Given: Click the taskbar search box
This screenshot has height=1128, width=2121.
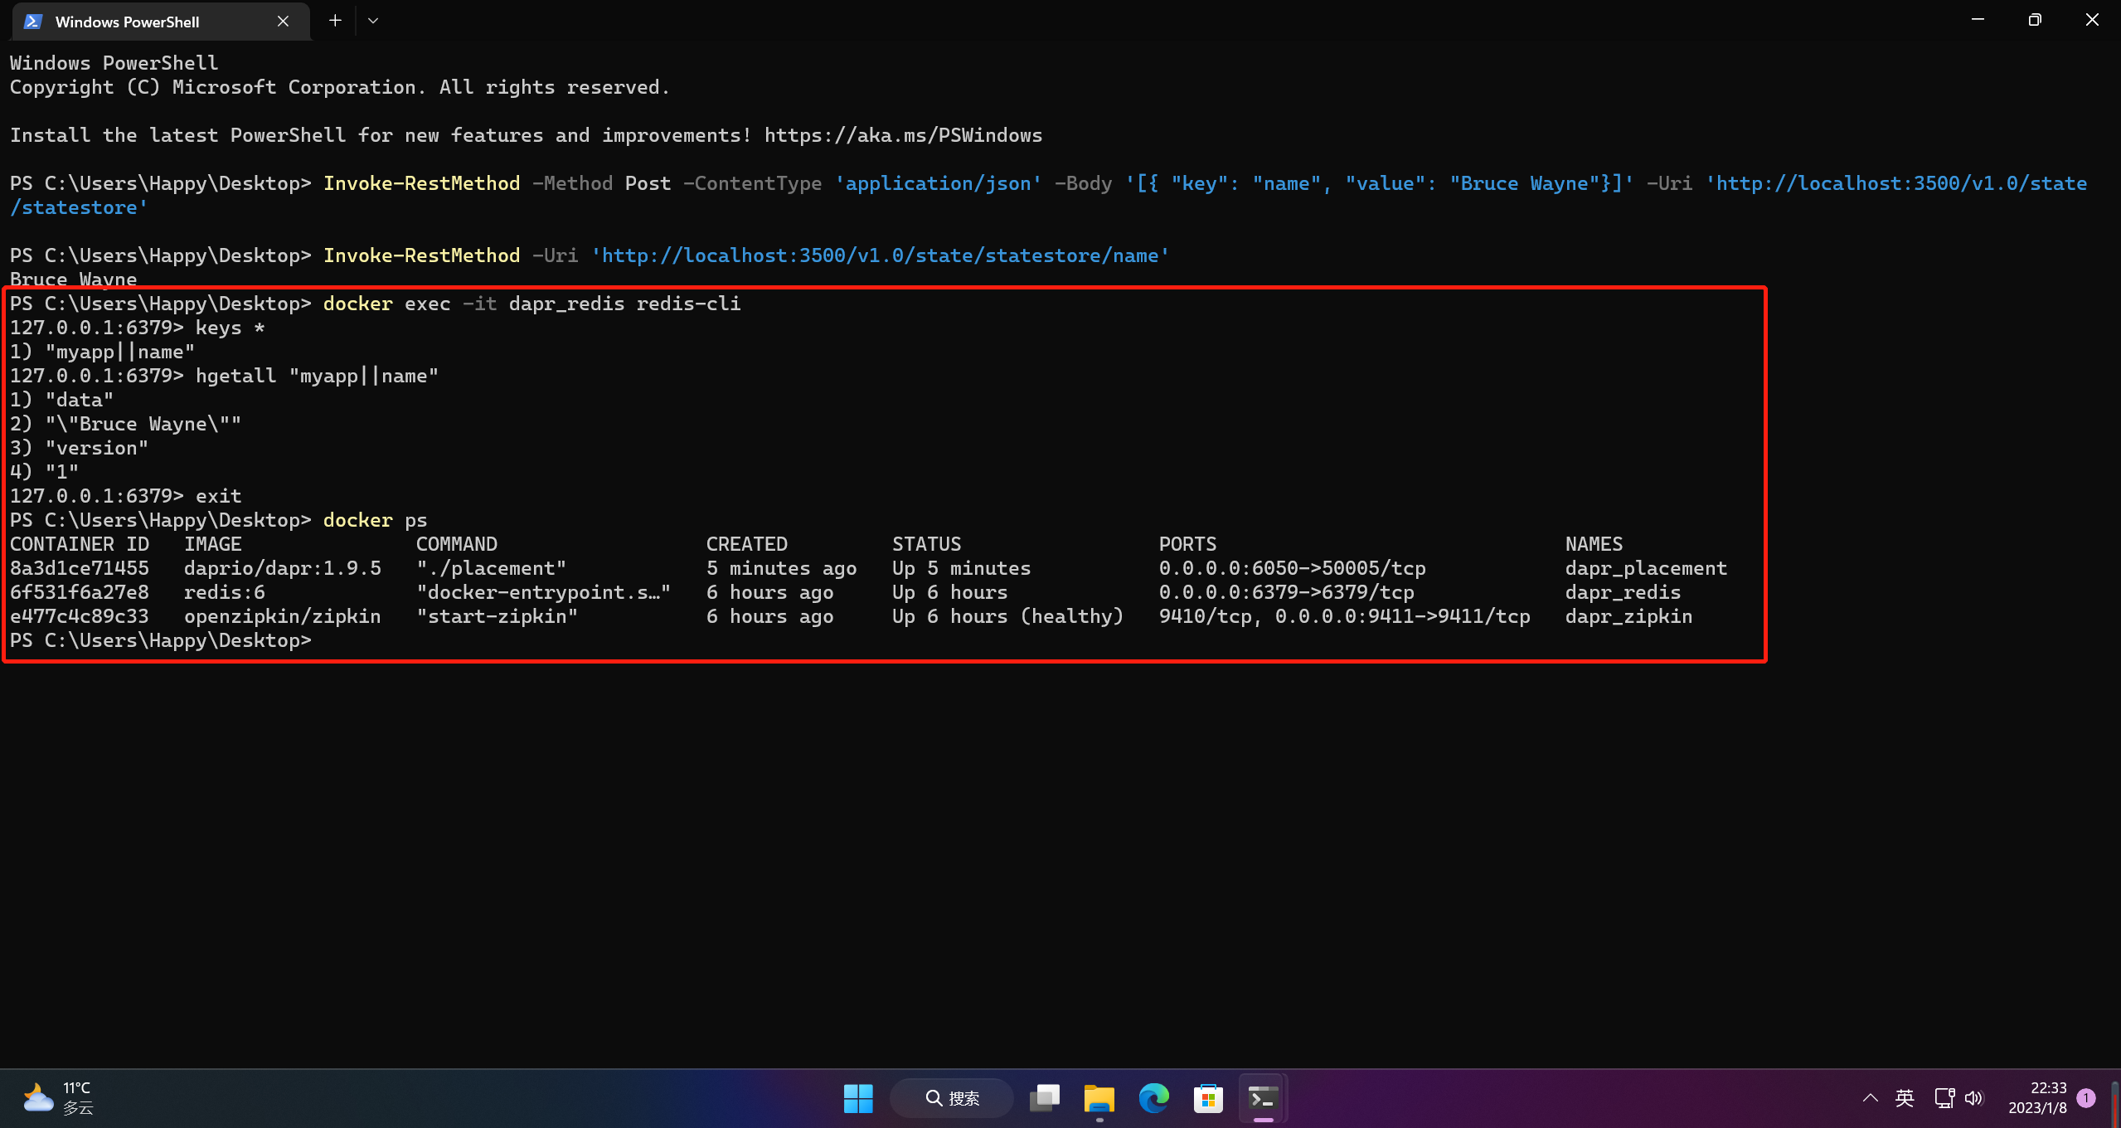Looking at the screenshot, I should [x=952, y=1098].
